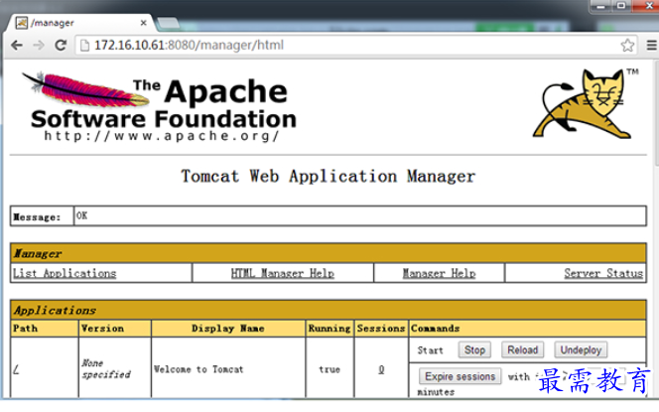
Task: Open the Manager Help link
Action: pos(440,273)
